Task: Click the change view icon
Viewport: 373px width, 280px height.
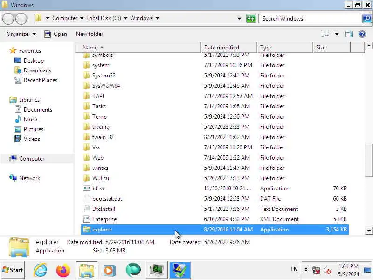Action: point(325,34)
